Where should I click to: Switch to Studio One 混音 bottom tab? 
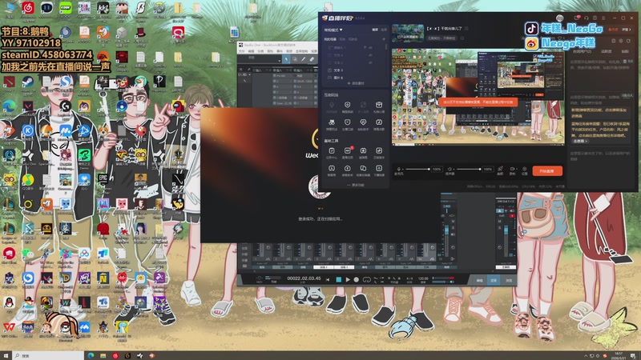(x=494, y=281)
